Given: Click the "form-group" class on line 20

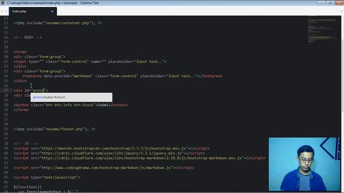Looking at the screenshot, I should [50, 57].
